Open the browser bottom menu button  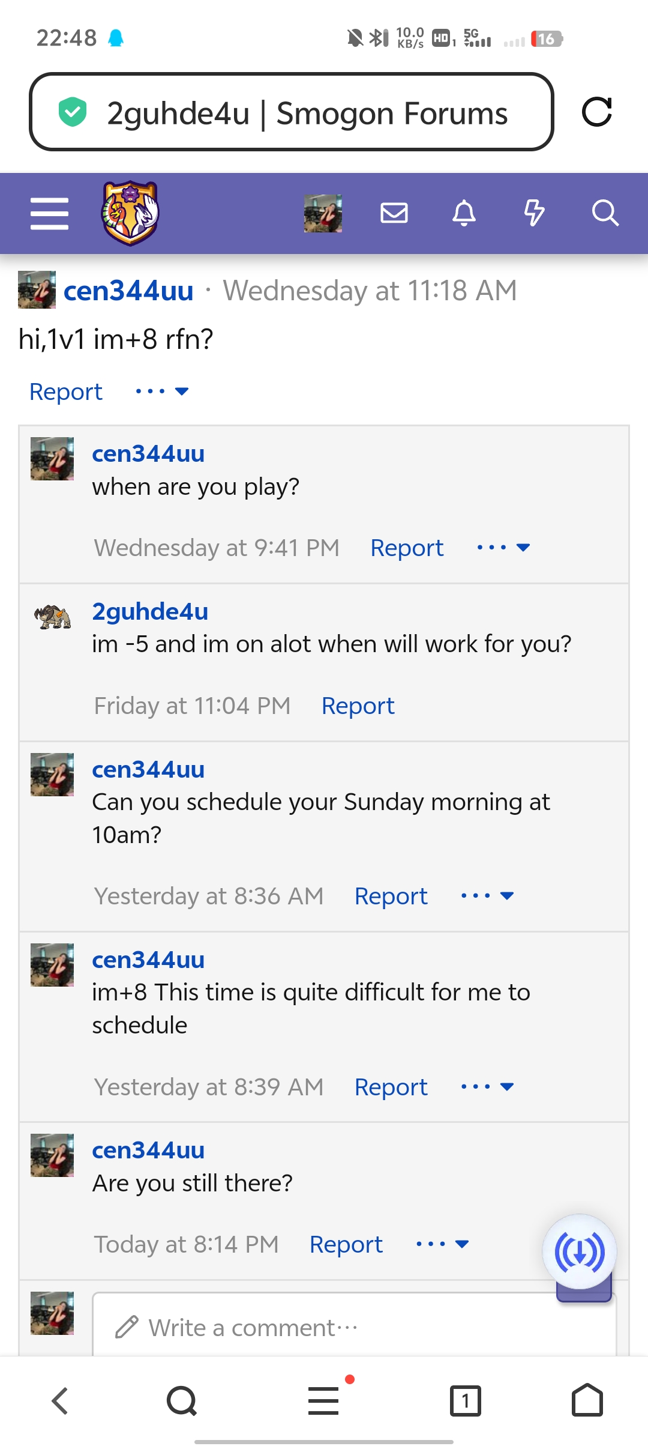coord(324,1400)
